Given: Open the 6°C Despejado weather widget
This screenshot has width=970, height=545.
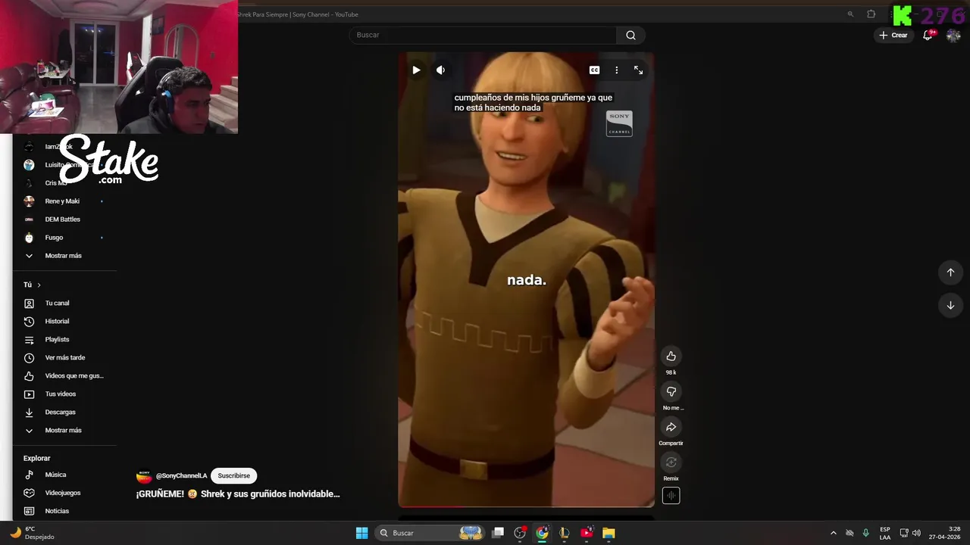Looking at the screenshot, I should click(x=32, y=533).
